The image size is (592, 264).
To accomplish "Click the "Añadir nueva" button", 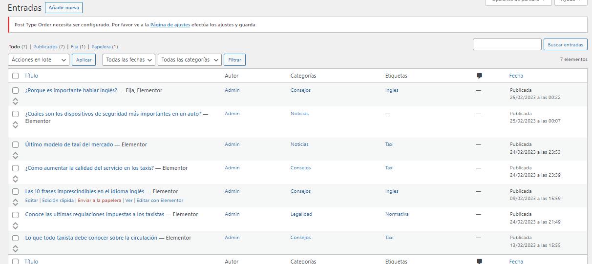I will [x=63, y=8].
